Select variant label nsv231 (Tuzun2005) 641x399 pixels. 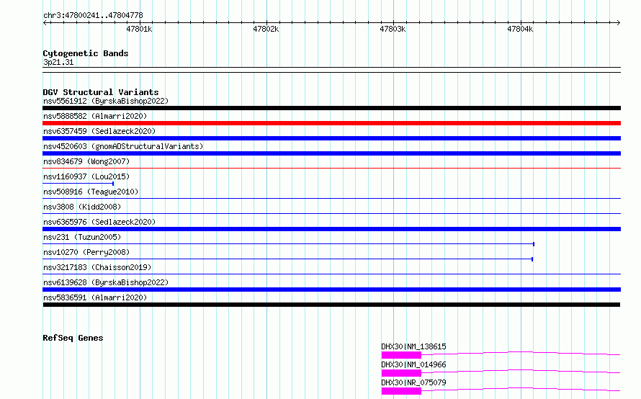[x=82, y=237]
